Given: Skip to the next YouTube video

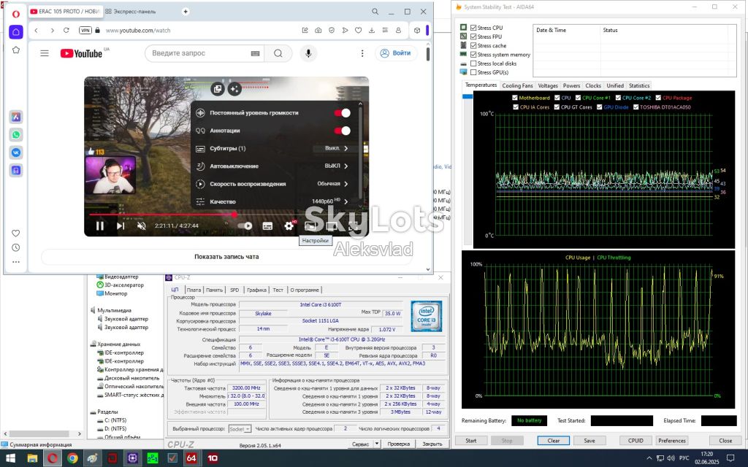Looking at the screenshot, I should pos(121,226).
